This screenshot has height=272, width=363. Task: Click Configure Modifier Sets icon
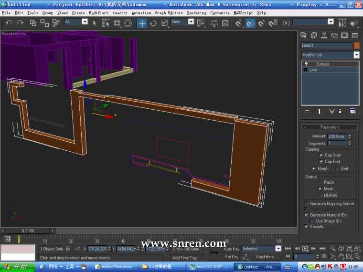point(352,111)
